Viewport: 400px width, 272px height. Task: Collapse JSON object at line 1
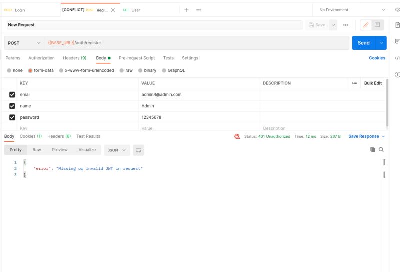pyautogui.click(x=25, y=162)
